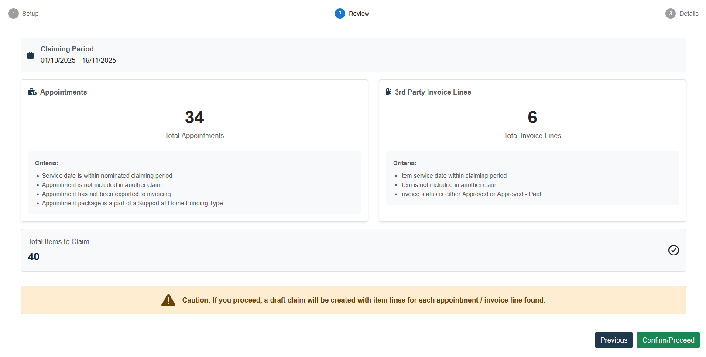Screen dimensions: 706x357
Task: Click the calendar icon beside Claiming Period
Action: [x=31, y=55]
